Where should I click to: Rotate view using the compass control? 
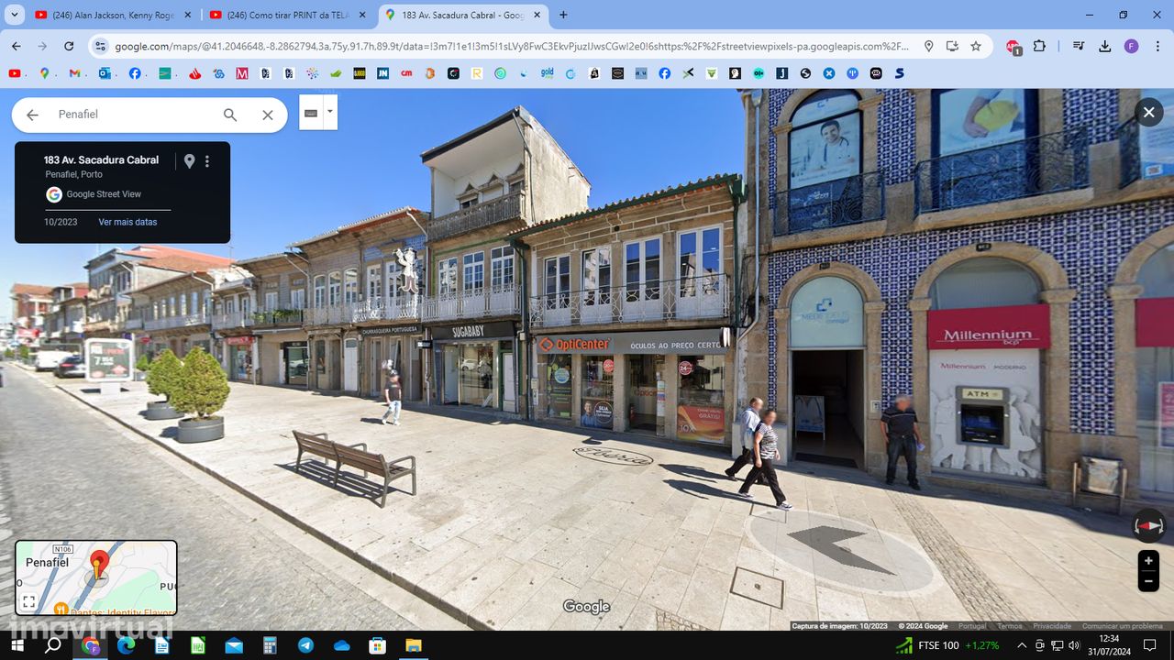[x=1148, y=525]
